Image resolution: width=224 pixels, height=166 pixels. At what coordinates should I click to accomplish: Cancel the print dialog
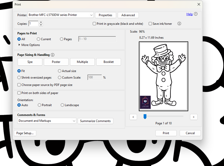[190, 133]
